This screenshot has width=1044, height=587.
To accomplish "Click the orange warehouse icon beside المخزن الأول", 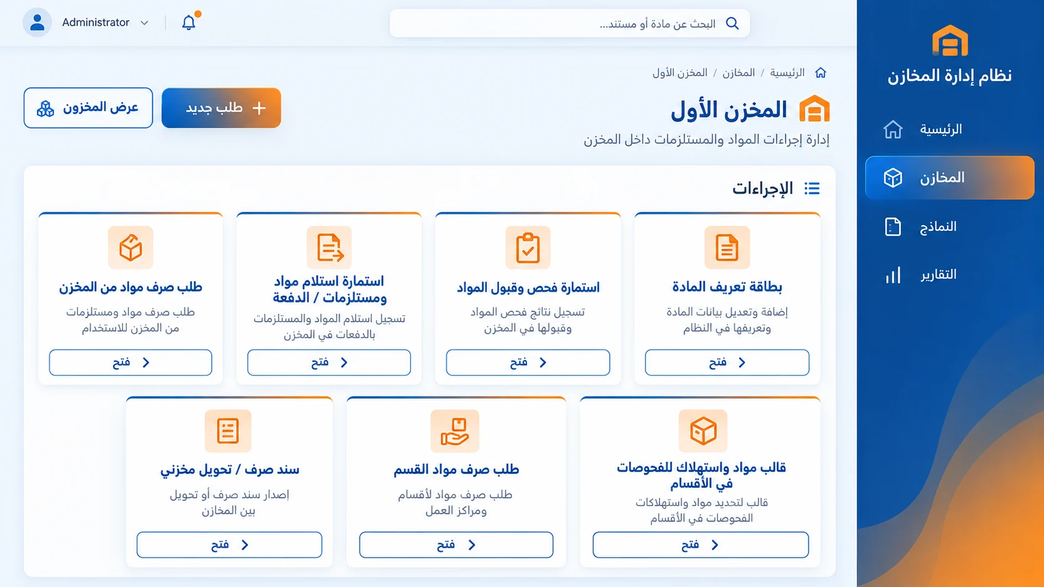I will 814,109.
